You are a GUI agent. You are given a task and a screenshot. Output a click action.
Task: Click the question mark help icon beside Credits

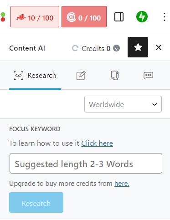click(116, 48)
